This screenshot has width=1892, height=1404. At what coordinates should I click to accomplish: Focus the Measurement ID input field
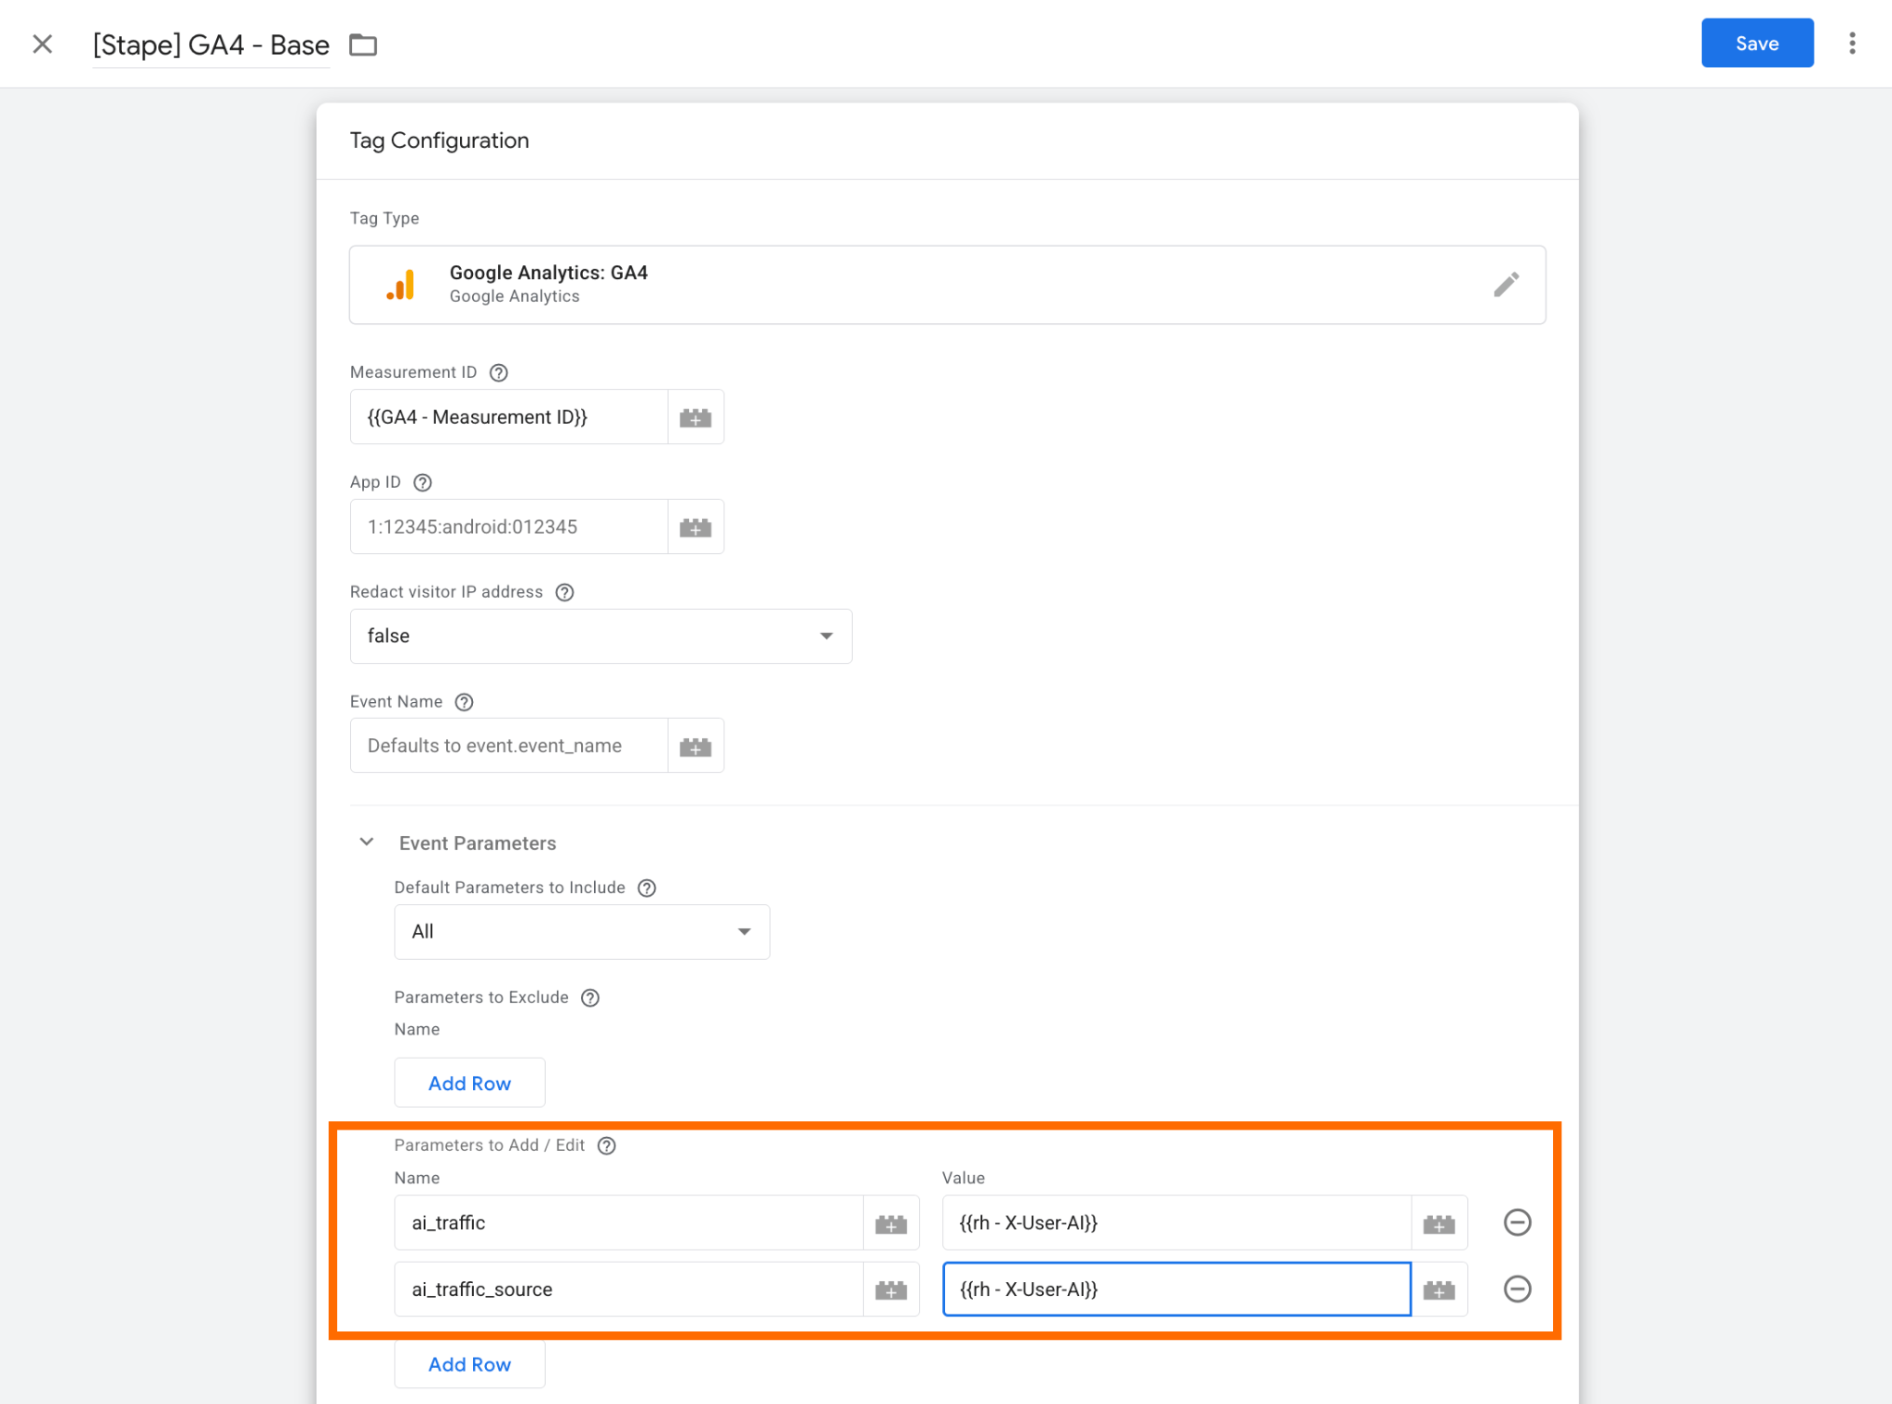509,417
